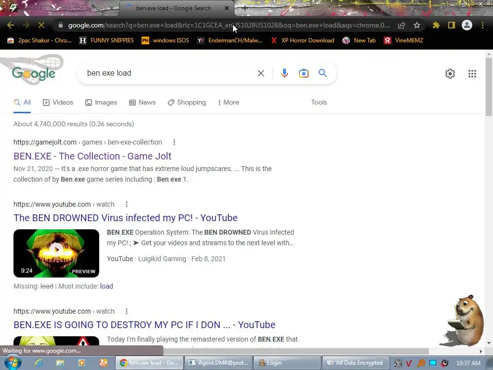Open BEN.EXE - The Collection - Game Jolt link
The height and width of the screenshot is (370, 493).
[x=92, y=156]
